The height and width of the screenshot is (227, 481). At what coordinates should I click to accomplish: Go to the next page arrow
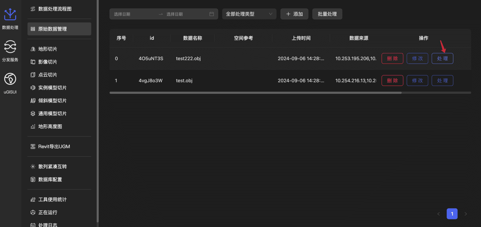[x=466, y=214]
